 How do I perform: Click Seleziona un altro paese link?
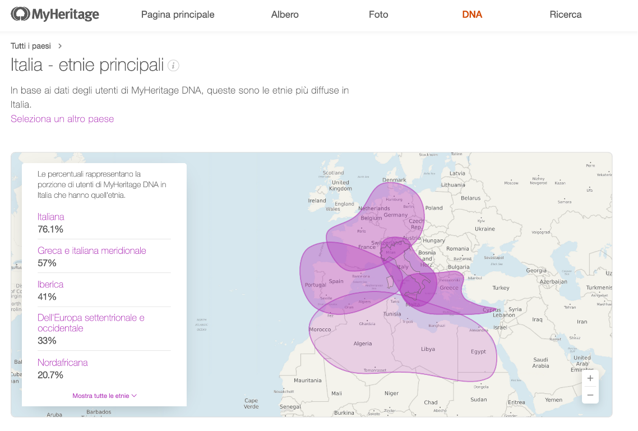pos(62,119)
